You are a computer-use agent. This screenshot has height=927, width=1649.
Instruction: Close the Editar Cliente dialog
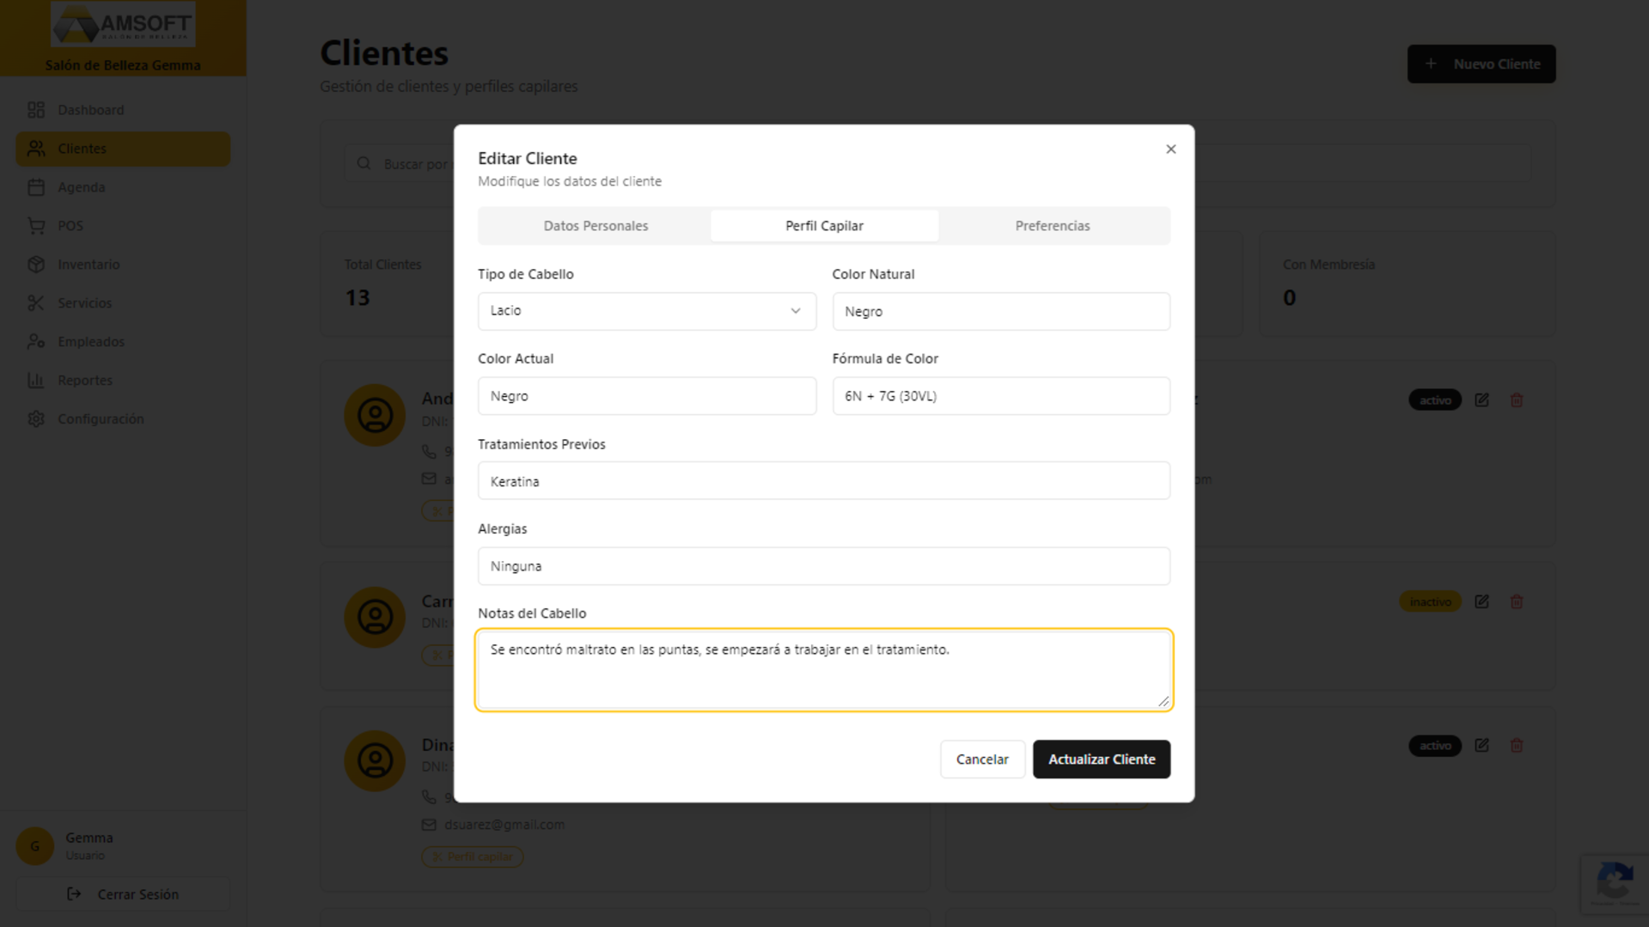1170,149
